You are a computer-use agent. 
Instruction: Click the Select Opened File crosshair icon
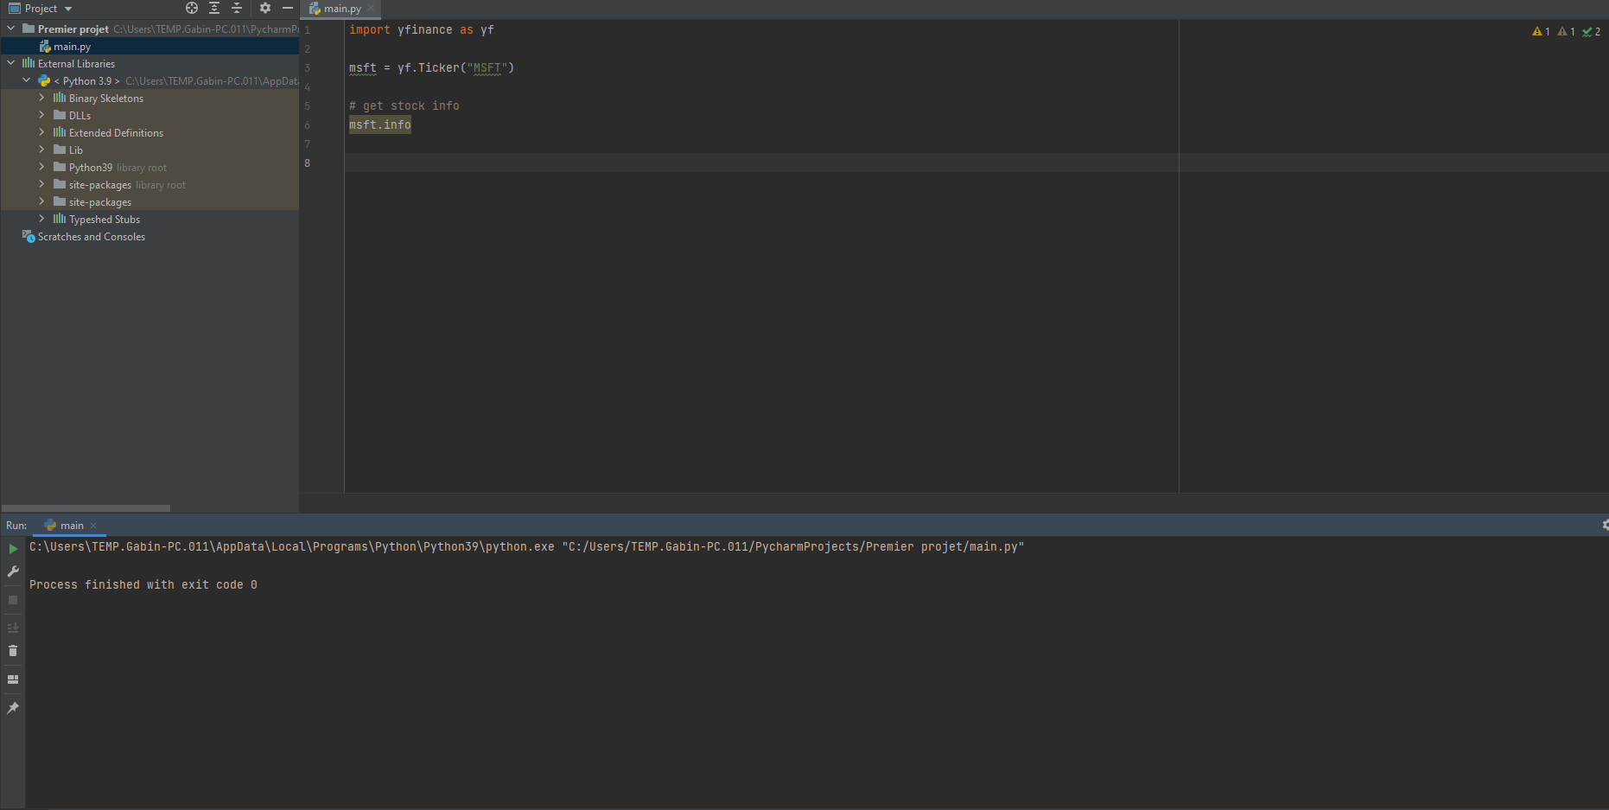click(x=192, y=9)
